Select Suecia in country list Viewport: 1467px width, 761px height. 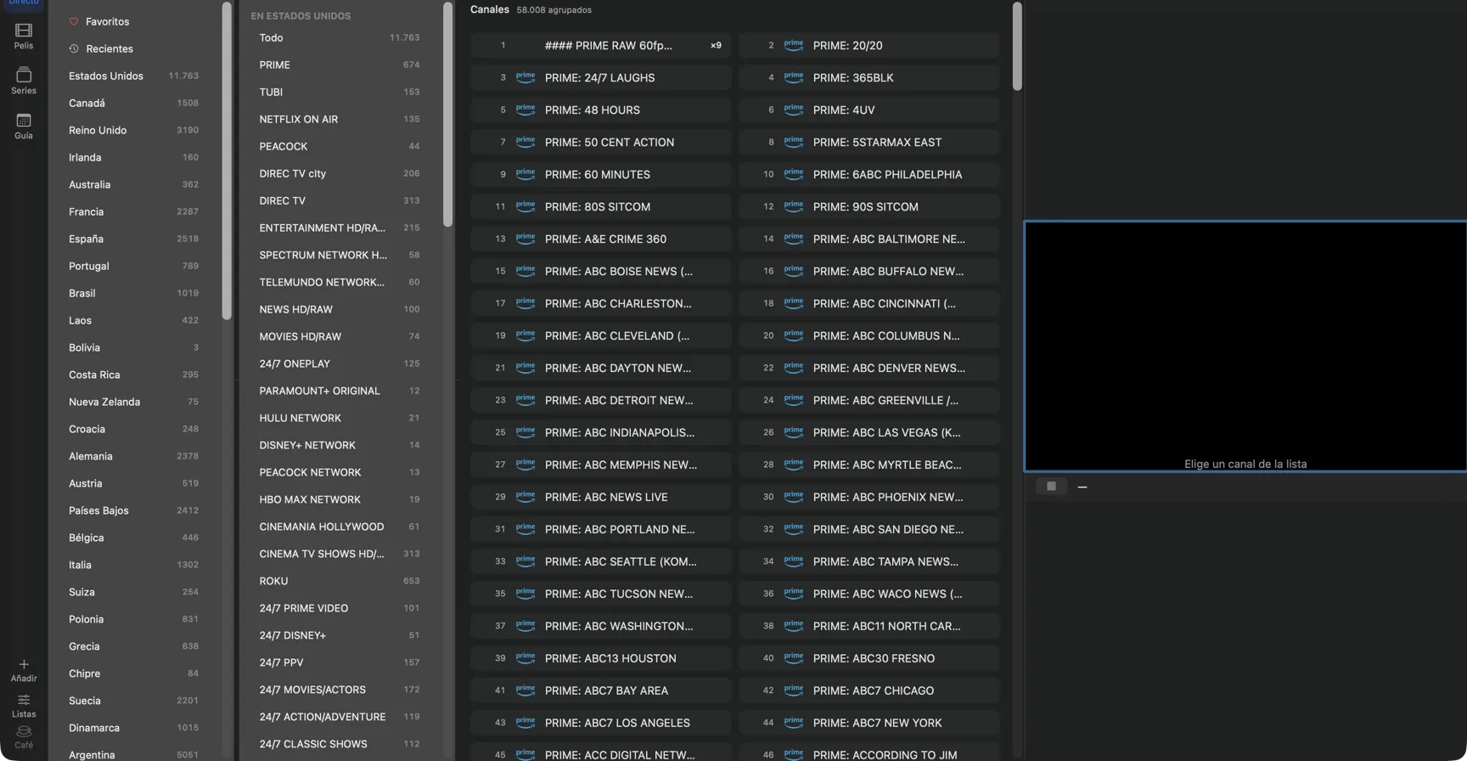coord(134,701)
